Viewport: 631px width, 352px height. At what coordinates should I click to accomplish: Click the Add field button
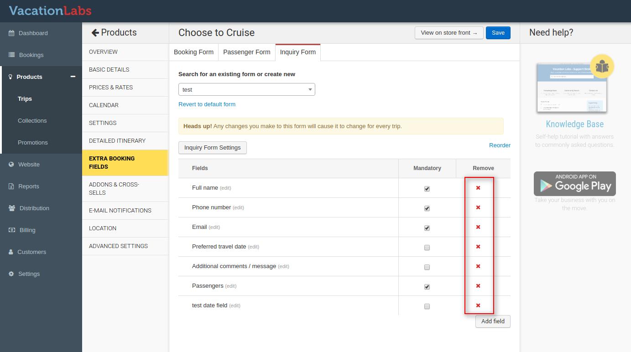(493, 321)
